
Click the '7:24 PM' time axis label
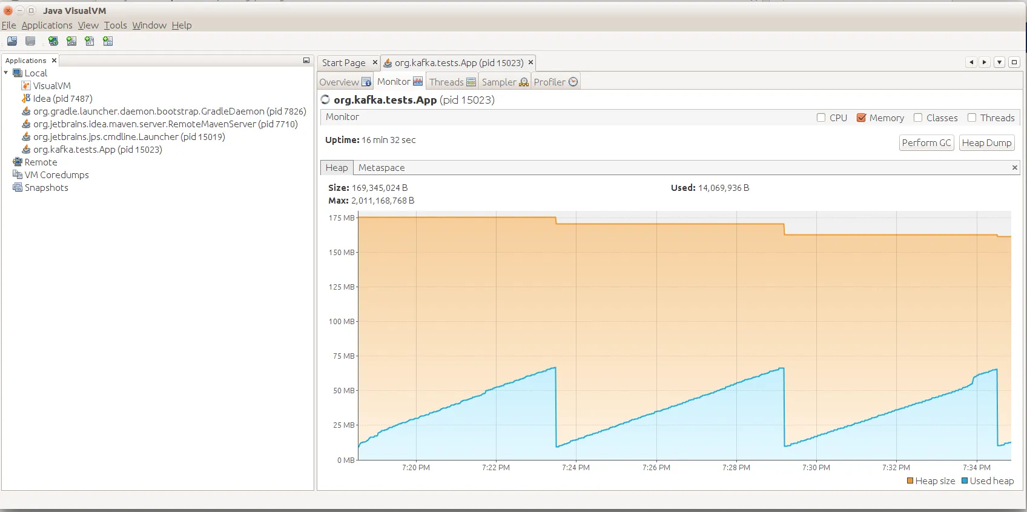(x=576, y=468)
